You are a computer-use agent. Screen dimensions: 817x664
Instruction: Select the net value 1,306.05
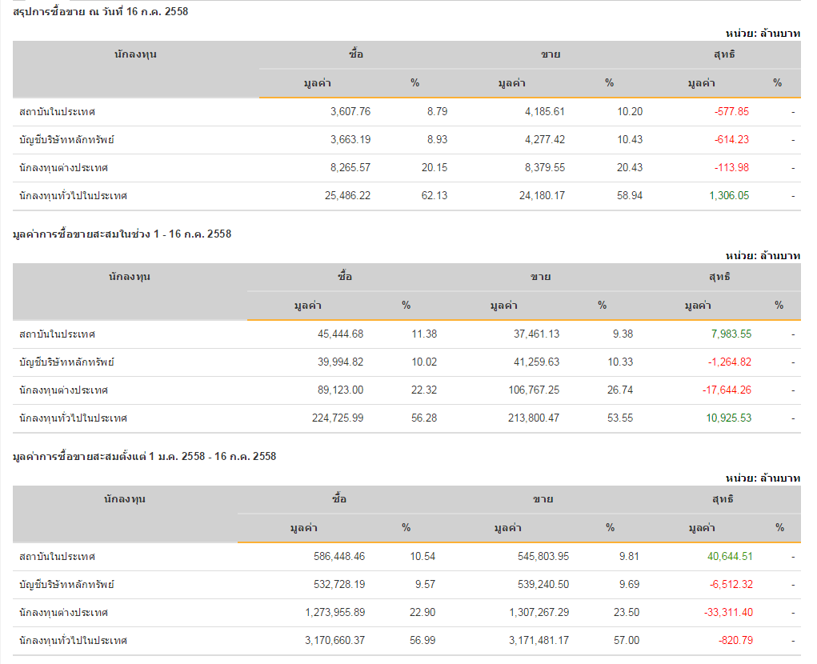pos(729,196)
